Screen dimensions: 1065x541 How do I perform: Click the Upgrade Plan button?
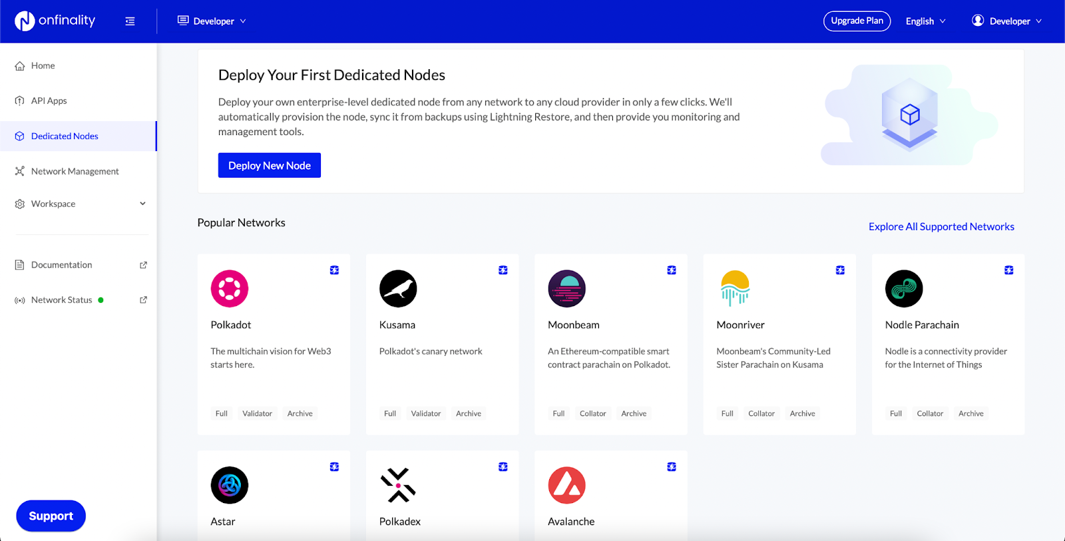point(857,21)
